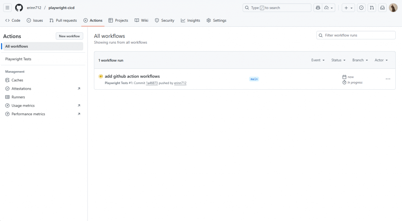Click Performance metrics external link arrow

pyautogui.click(x=79, y=114)
